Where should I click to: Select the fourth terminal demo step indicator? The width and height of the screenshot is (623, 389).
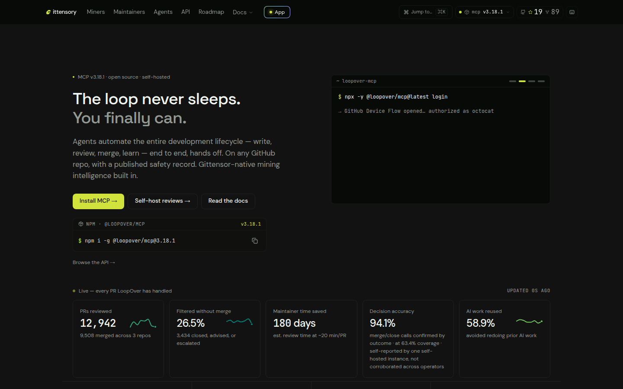[541, 81]
